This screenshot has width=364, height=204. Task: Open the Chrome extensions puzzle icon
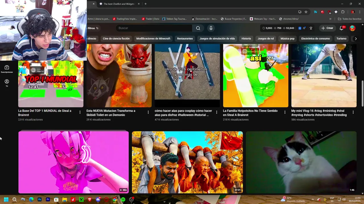(343, 12)
